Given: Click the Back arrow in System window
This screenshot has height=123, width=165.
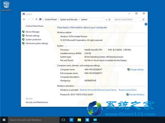Looking at the screenshot, I should 24,19.
